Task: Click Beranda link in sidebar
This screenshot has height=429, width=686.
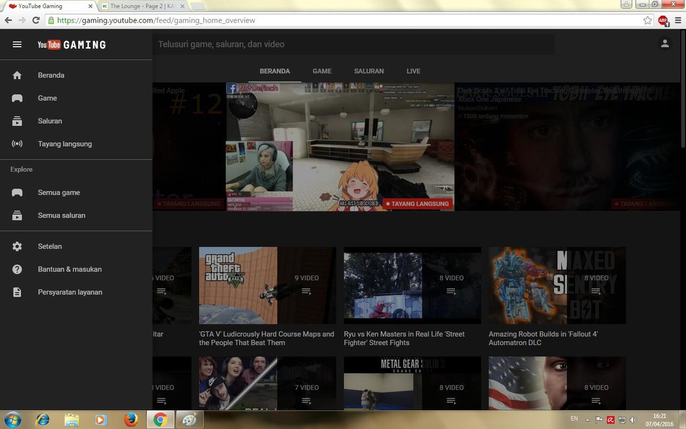Action: coord(51,76)
